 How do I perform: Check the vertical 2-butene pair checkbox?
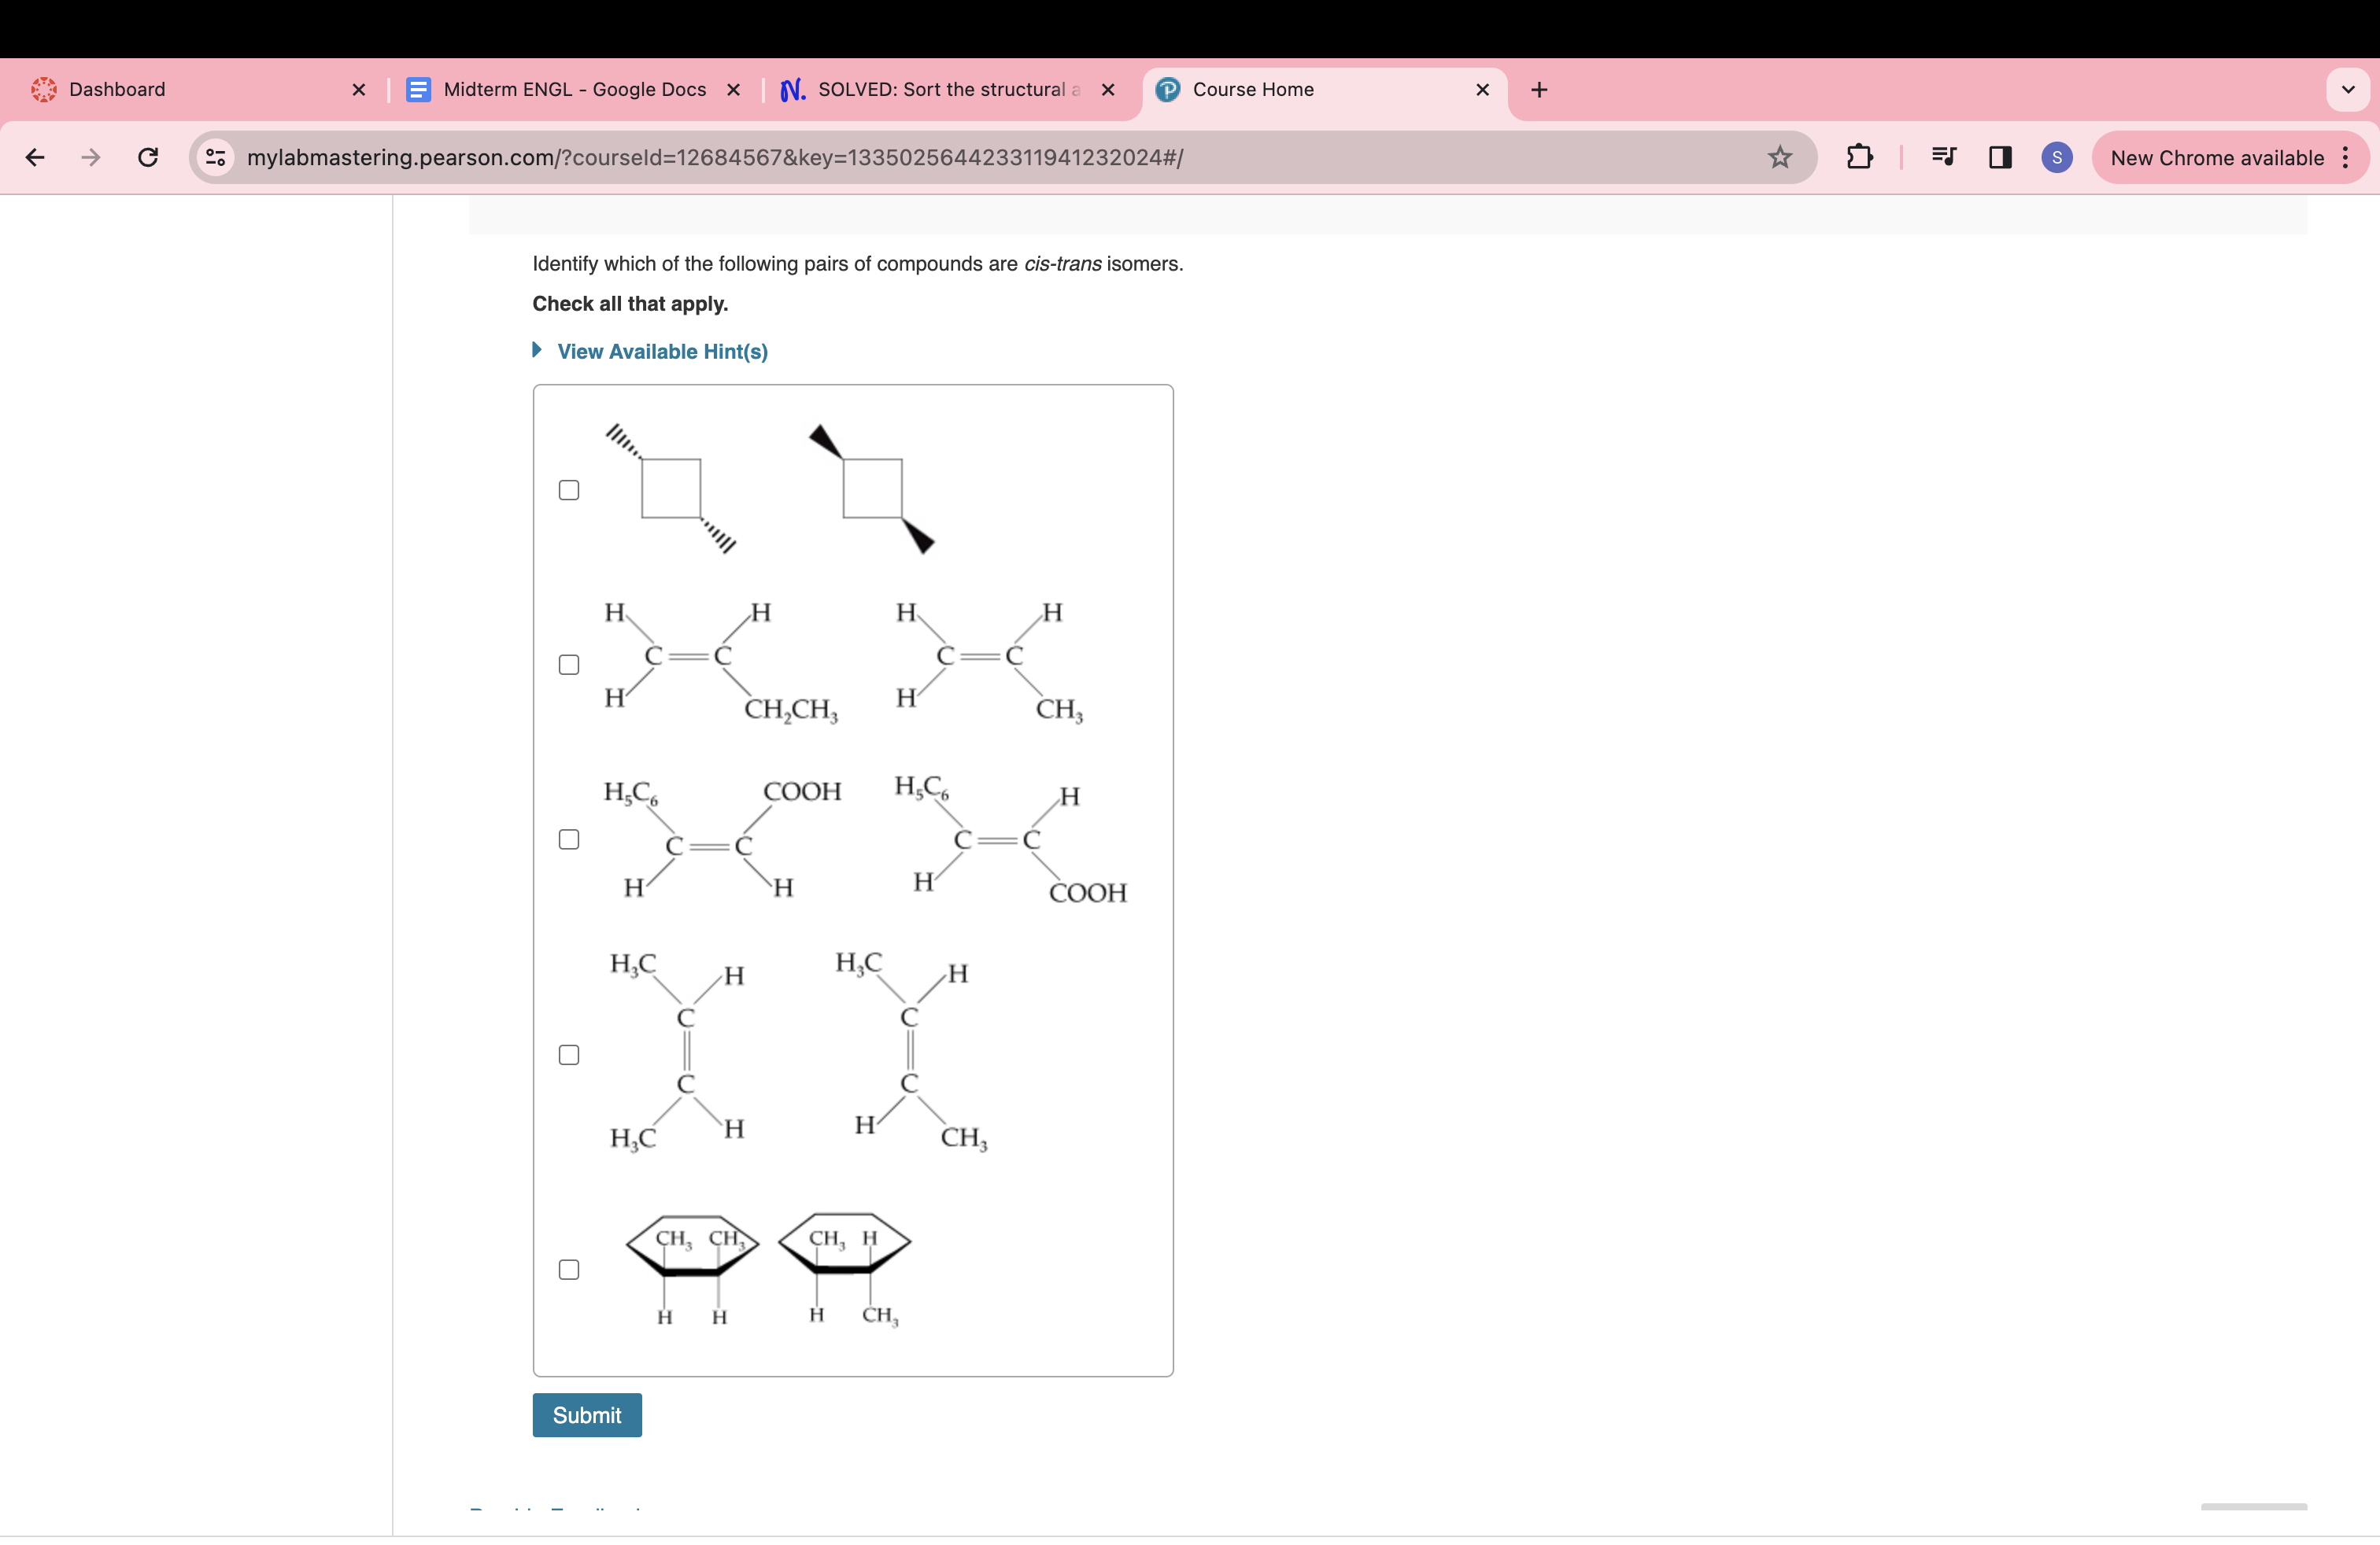click(569, 1056)
